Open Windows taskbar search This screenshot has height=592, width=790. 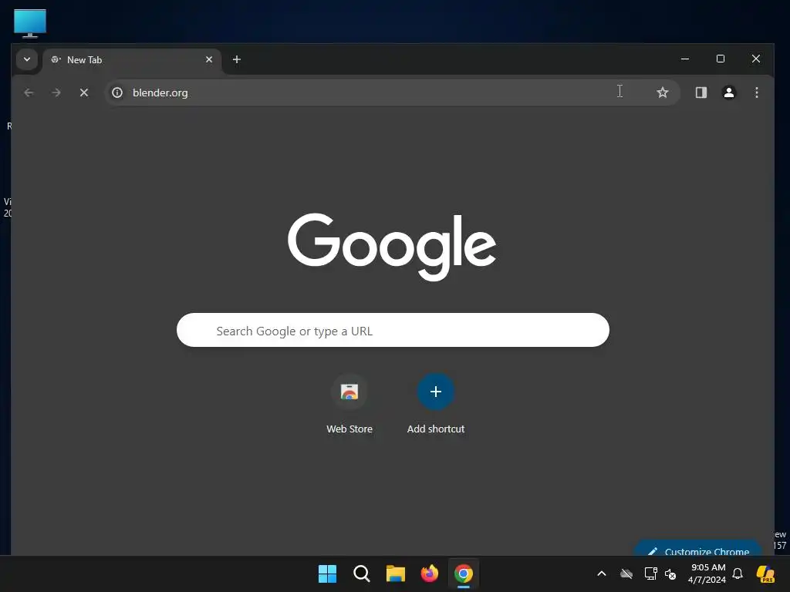361,573
